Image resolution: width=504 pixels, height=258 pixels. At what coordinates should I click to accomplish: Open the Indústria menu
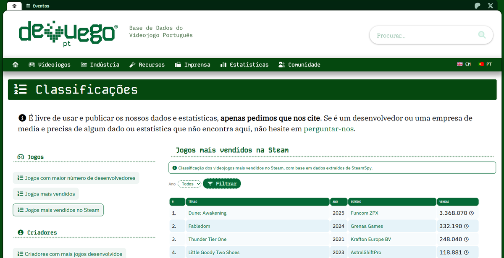tap(100, 65)
